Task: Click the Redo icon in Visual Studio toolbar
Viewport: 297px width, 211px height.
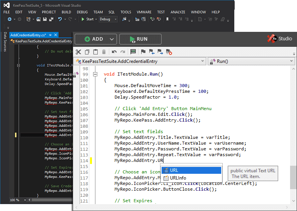Action: pyautogui.click(x=70, y=19)
